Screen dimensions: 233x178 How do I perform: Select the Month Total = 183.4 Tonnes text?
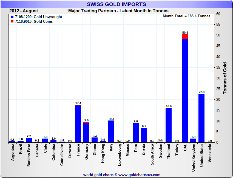pos(186,16)
